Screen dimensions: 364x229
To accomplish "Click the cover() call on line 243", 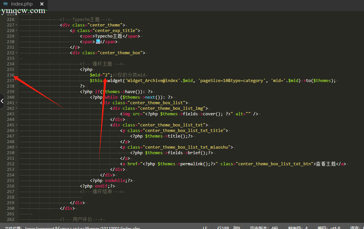I will (x=213, y=114).
